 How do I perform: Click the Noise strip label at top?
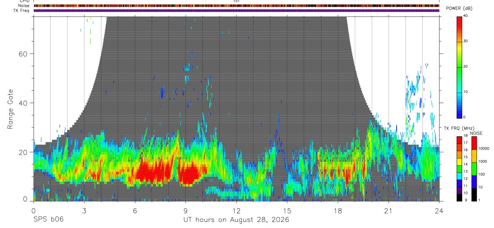tap(23, 6)
